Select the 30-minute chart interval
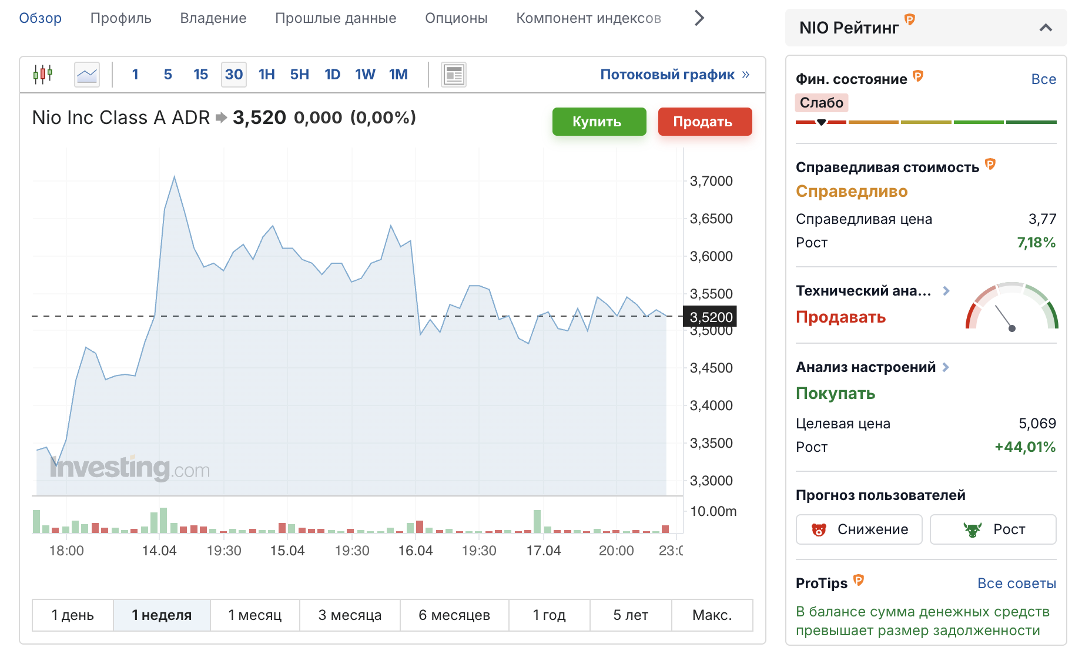1092x664 pixels. pyautogui.click(x=234, y=75)
